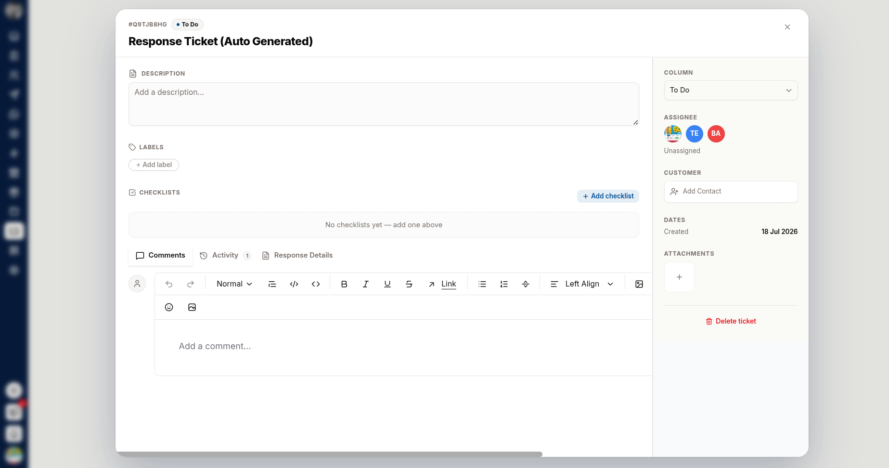
Task: Click the Add checklist button
Action: (x=608, y=196)
